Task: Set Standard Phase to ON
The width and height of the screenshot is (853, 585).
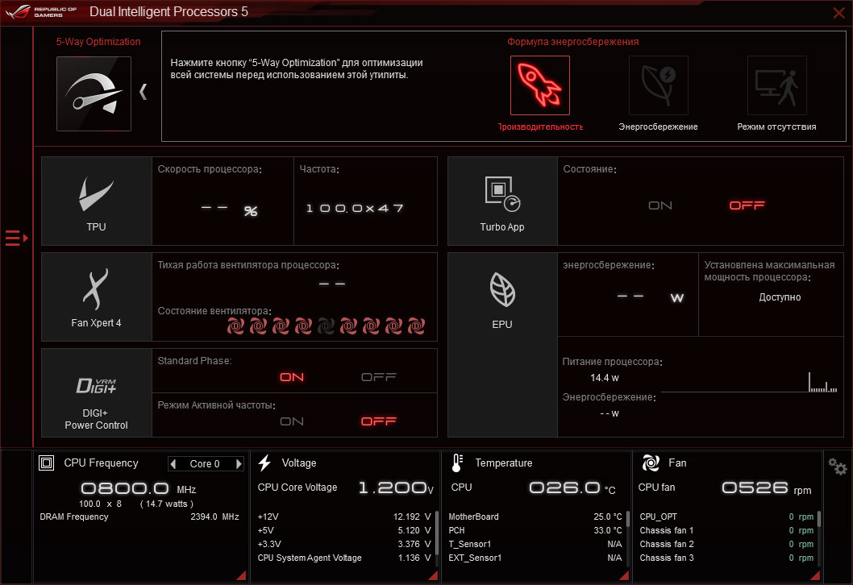Action: tap(292, 377)
